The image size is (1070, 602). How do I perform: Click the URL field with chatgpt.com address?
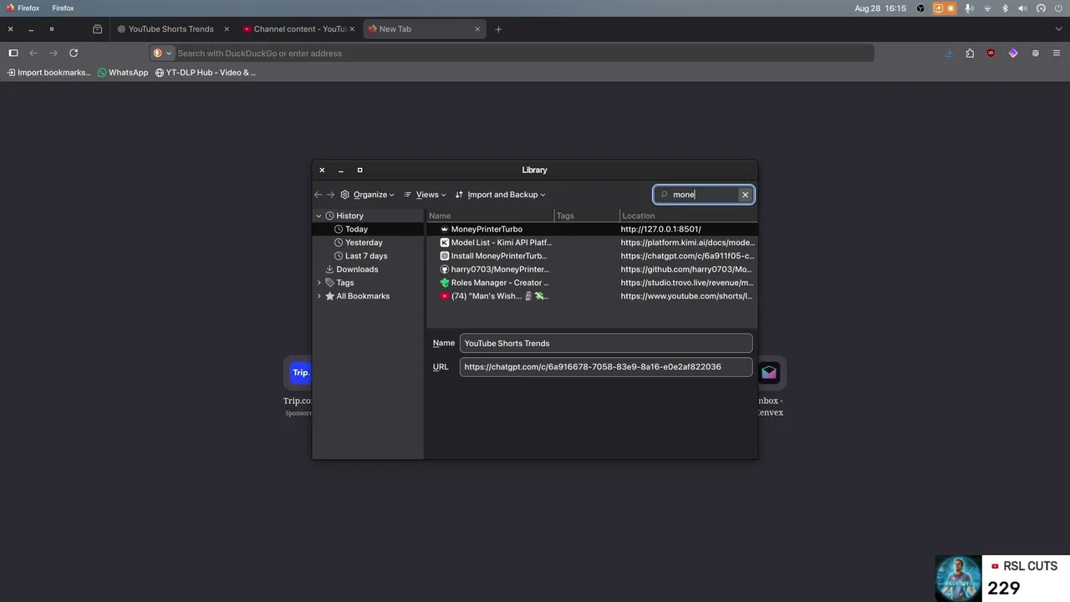pyautogui.click(x=606, y=366)
